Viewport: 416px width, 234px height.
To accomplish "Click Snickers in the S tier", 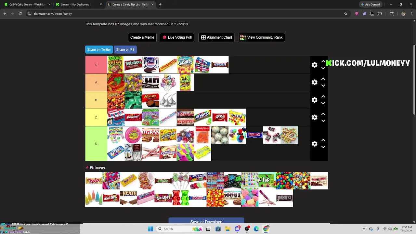I will [x=220, y=65].
